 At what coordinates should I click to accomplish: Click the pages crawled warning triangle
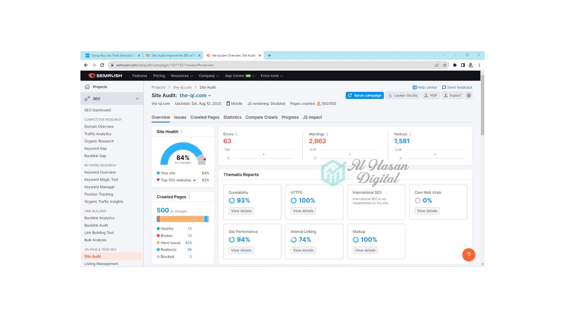click(x=319, y=104)
